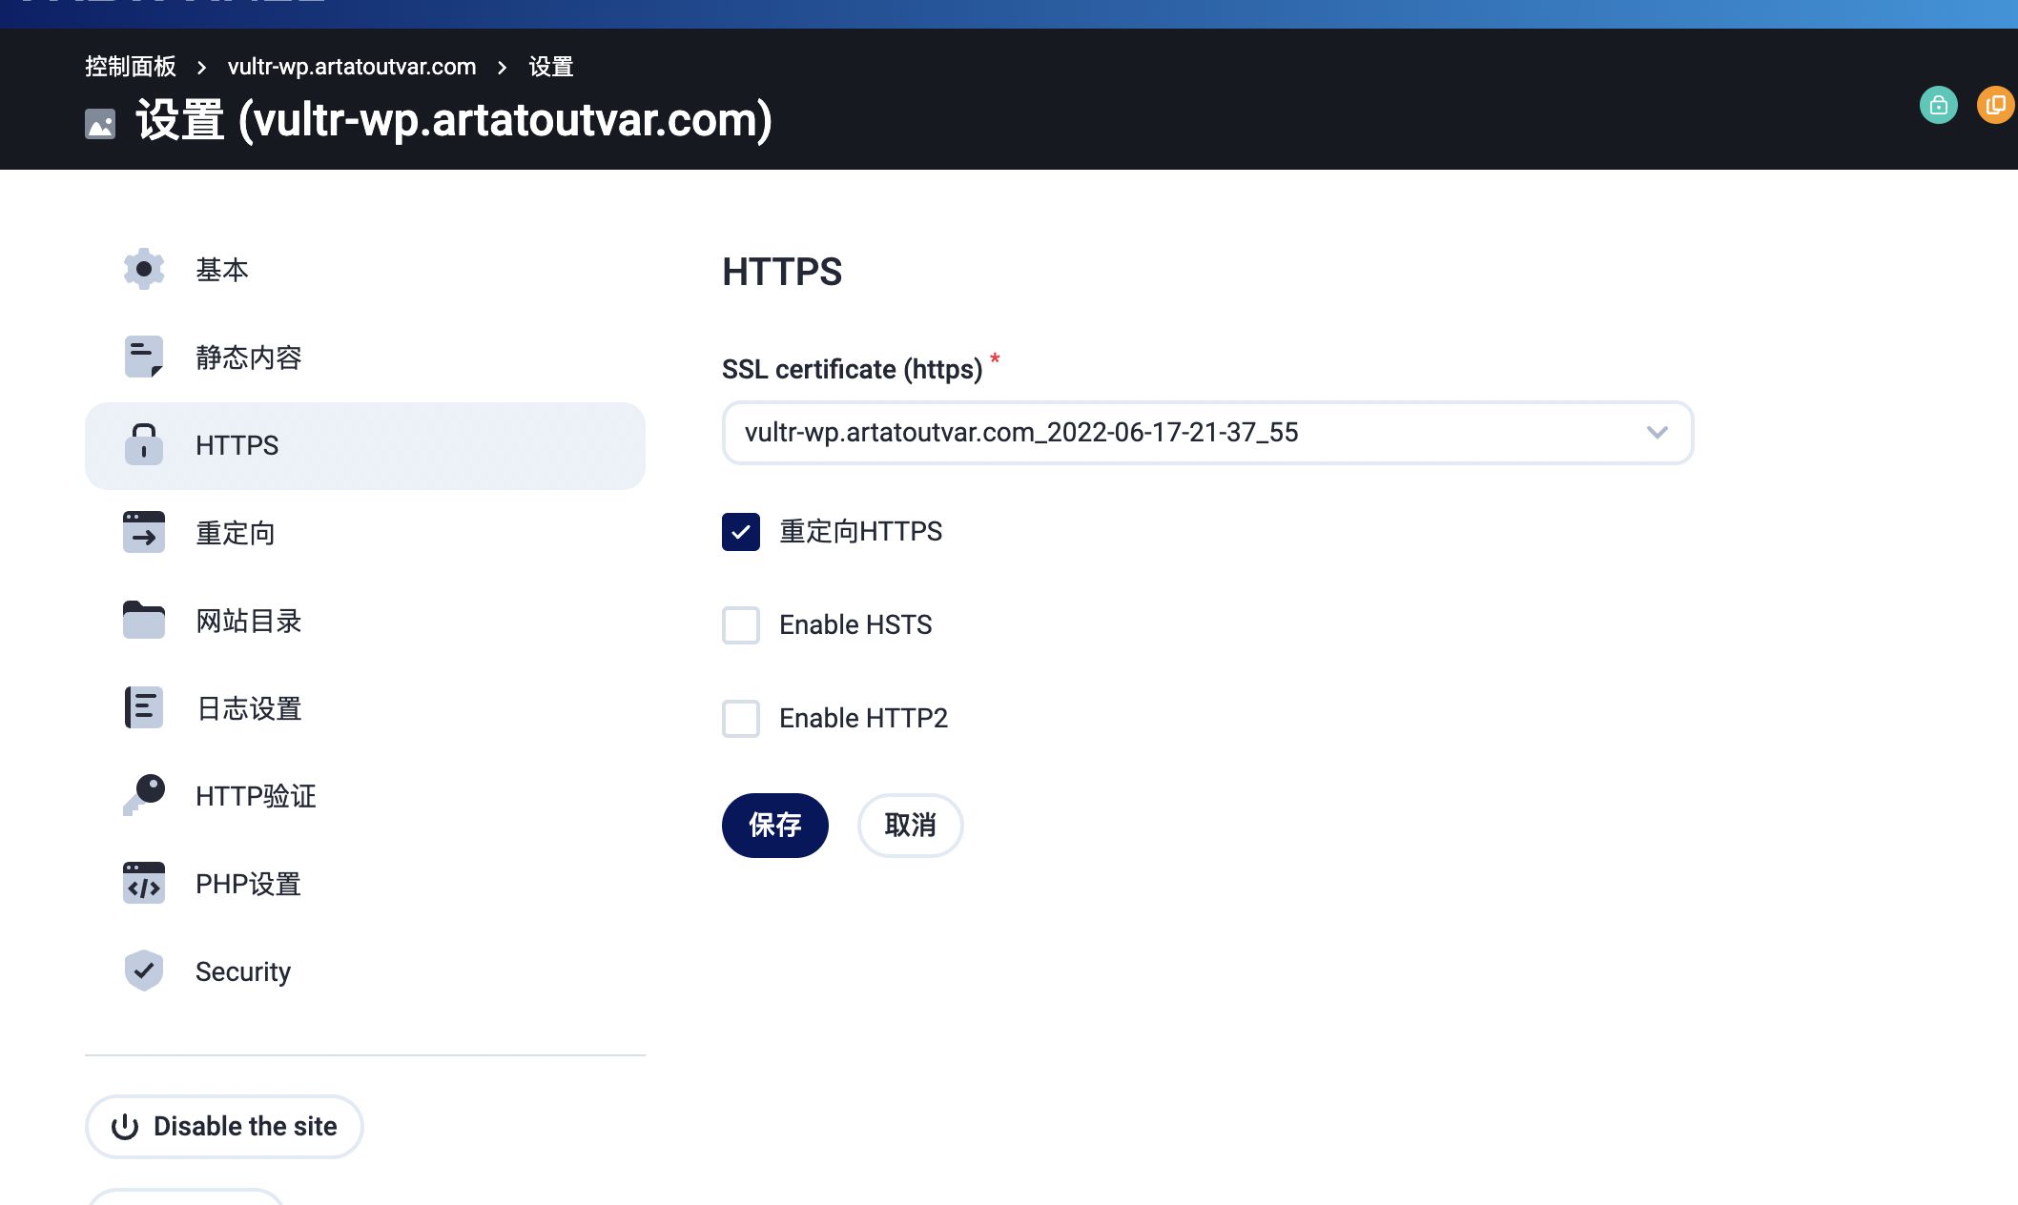This screenshot has height=1205, width=2018.
Task: Uncheck the 重定向HTTPS checkbox
Action: coord(741,532)
